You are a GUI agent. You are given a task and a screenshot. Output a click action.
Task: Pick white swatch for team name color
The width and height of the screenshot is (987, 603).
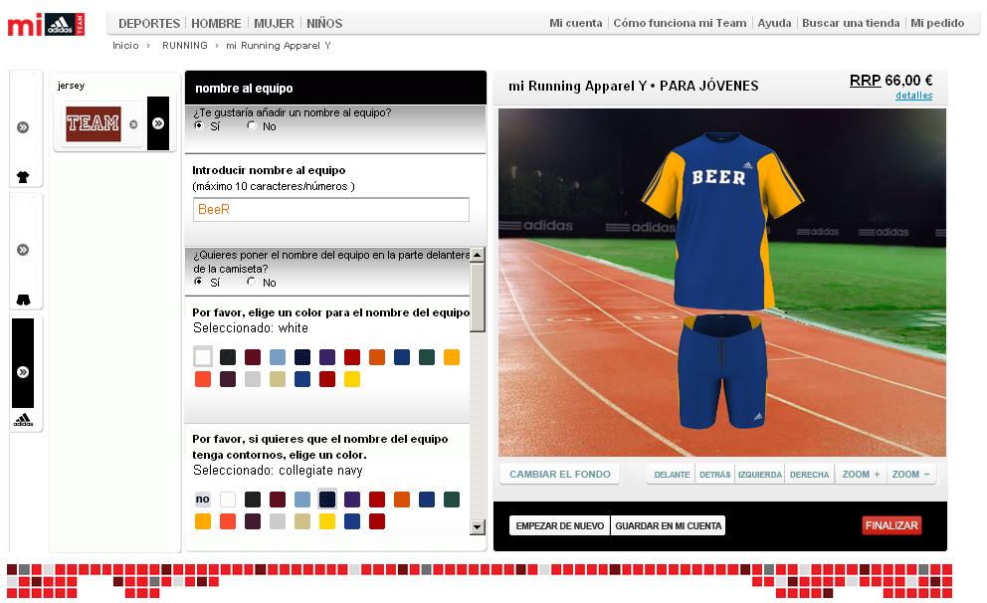click(x=203, y=357)
